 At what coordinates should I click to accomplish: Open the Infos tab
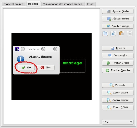coord(90,4)
